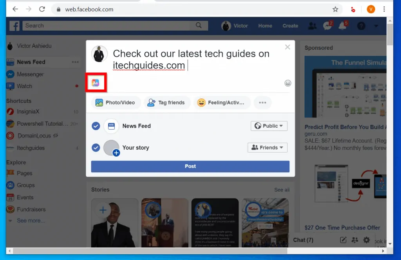This screenshot has height=260, width=401.
Task: Toggle posting to Your story
Action: click(x=96, y=148)
